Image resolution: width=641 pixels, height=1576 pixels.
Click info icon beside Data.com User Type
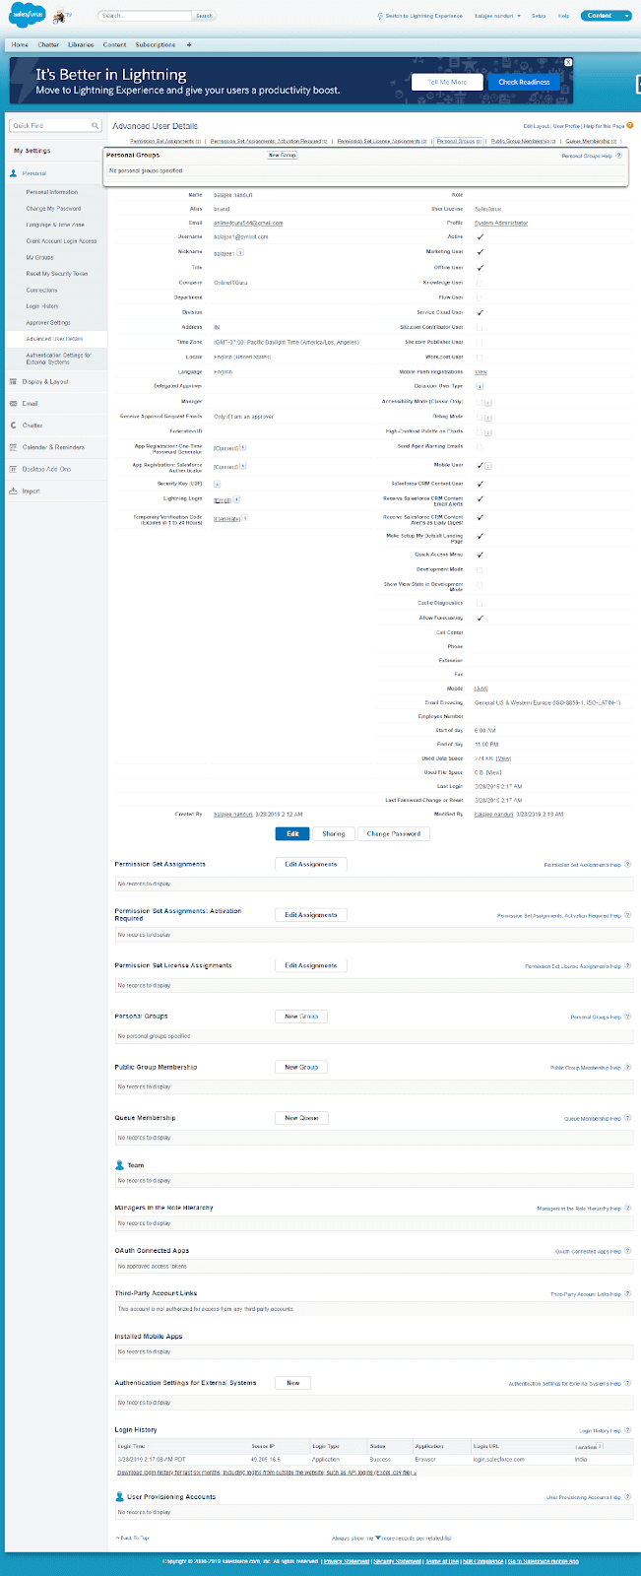click(480, 387)
